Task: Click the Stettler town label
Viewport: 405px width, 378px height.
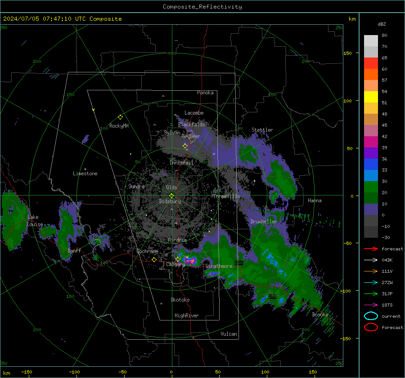Action: coord(262,130)
